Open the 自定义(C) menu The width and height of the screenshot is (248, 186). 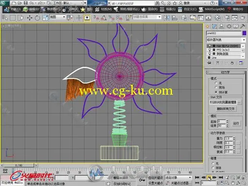point(190,9)
